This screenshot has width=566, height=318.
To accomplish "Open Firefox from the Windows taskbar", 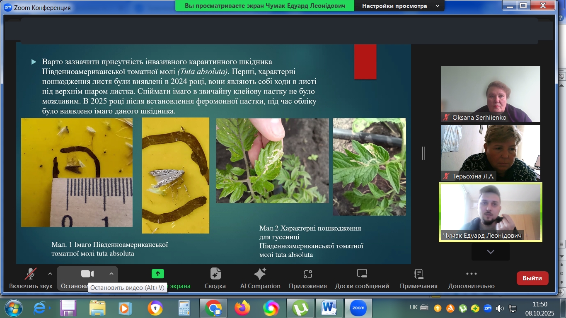I will click(242, 308).
